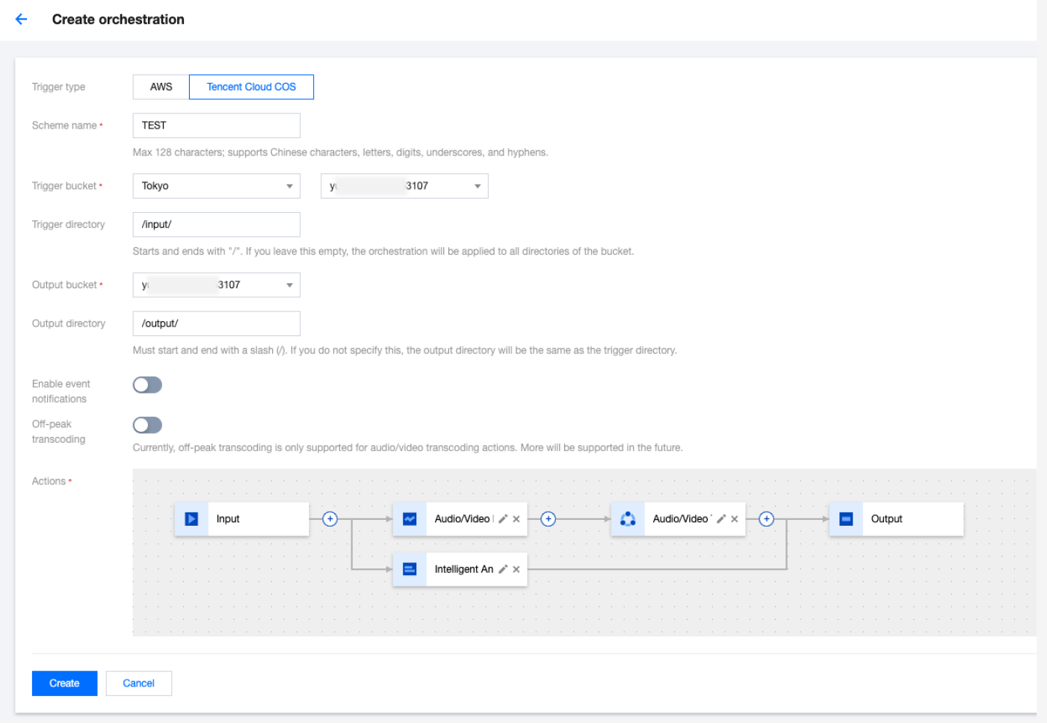Remove the Intelligent Analysis node
Viewport: 1047px width, 723px height.
pos(516,569)
